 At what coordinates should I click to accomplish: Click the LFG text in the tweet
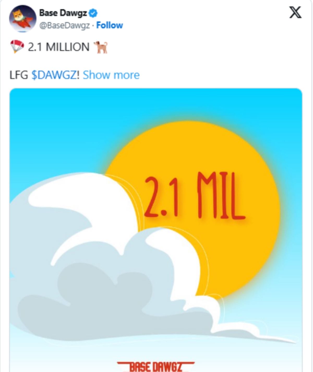coord(19,75)
